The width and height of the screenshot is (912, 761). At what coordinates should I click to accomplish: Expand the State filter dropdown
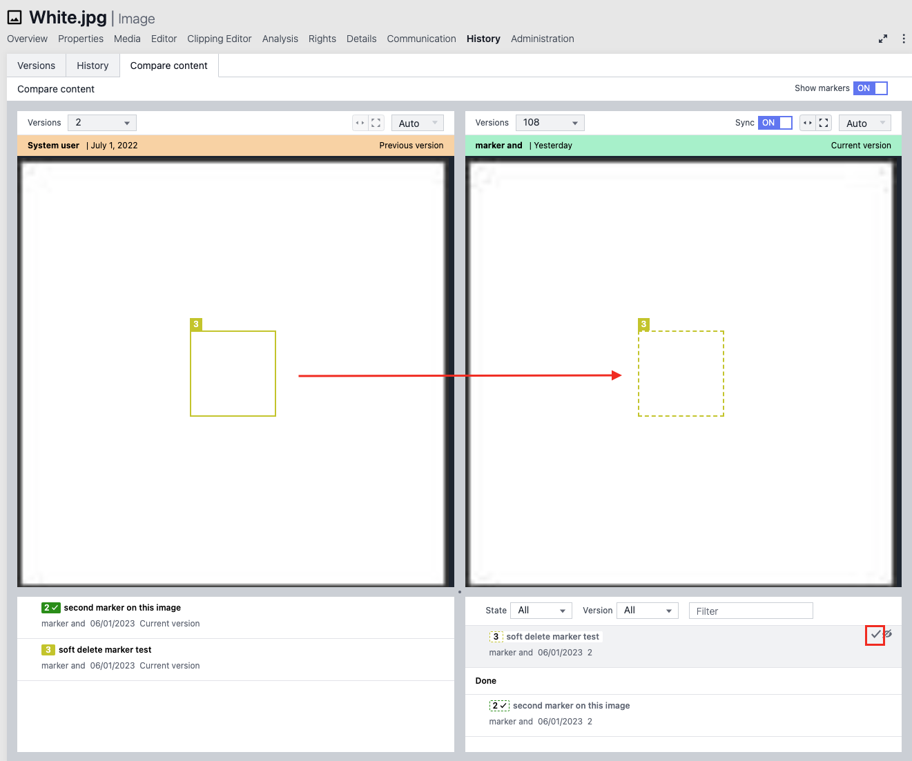541,611
